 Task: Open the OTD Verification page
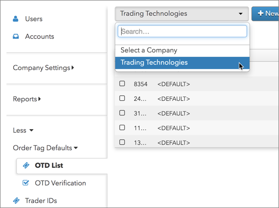(x=60, y=183)
